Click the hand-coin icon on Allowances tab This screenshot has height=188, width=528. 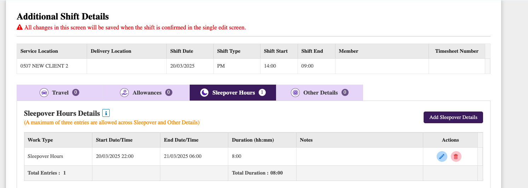(125, 93)
